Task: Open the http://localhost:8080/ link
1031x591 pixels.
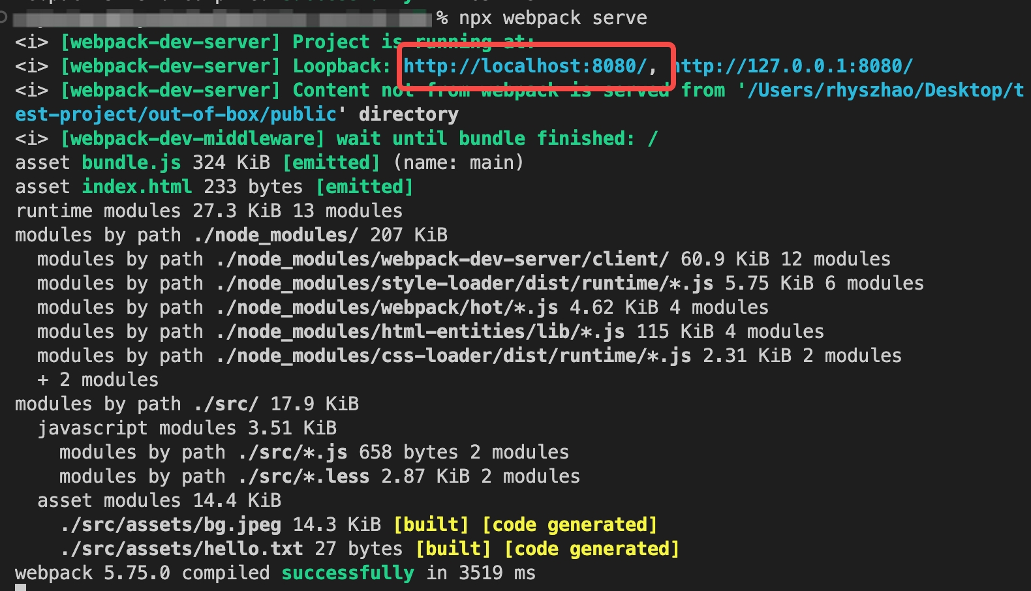Action: point(525,66)
